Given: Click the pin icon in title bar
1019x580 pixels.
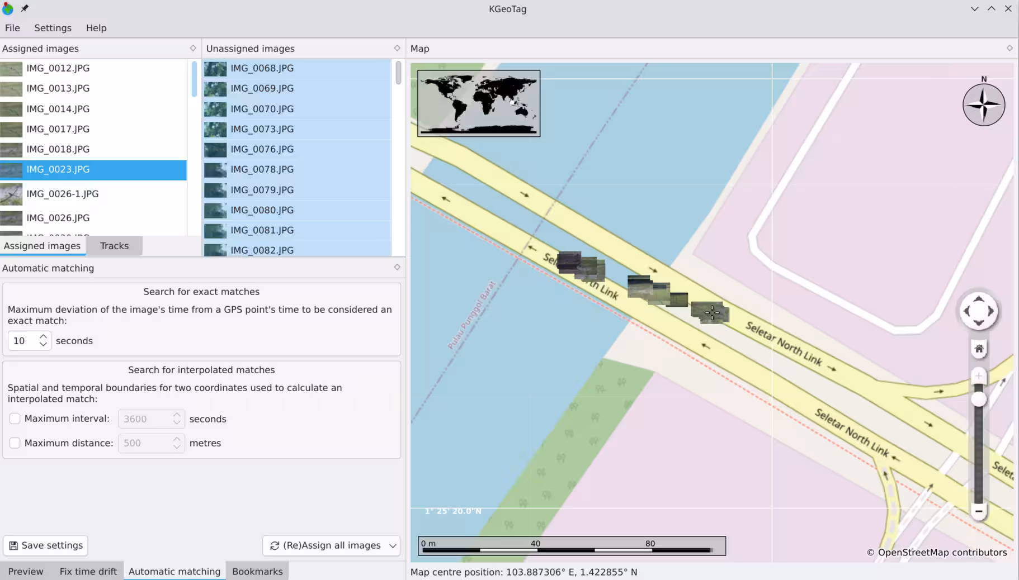Looking at the screenshot, I should [x=25, y=8].
